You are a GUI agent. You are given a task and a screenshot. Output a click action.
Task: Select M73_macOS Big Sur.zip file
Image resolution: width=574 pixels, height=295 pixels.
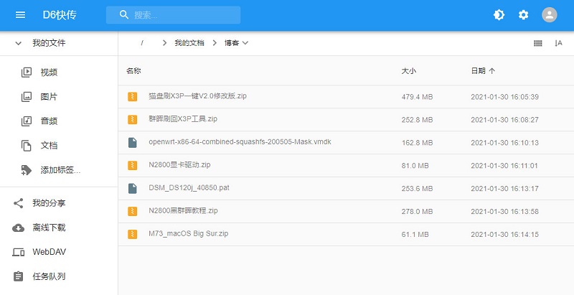tap(188, 234)
